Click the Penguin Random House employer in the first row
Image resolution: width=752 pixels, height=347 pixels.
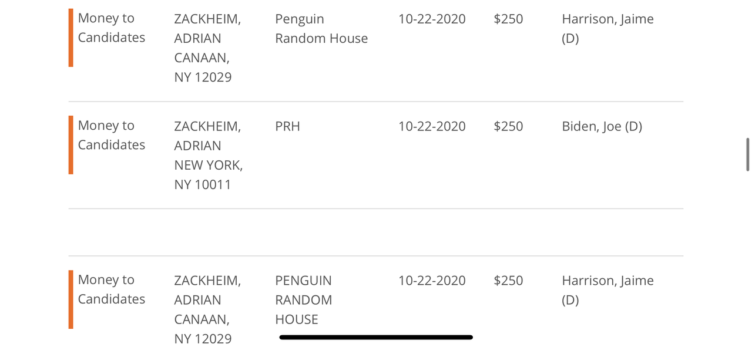(x=321, y=29)
